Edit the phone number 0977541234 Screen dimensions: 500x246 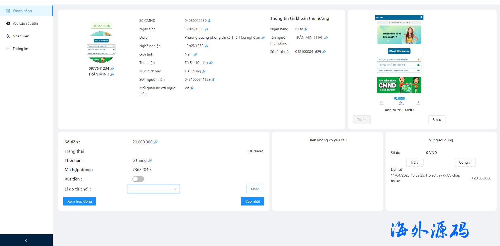[x=112, y=69]
